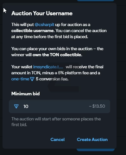Open the @csharpit username link
This screenshot has height=155, width=126.
44,25
